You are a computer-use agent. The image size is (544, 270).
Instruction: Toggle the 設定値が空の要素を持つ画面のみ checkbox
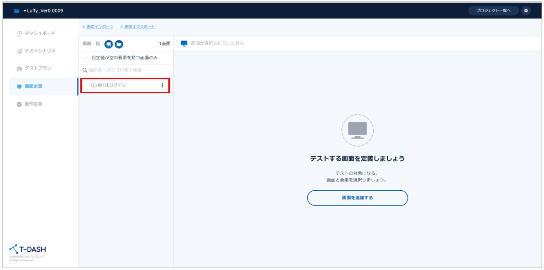coord(86,58)
